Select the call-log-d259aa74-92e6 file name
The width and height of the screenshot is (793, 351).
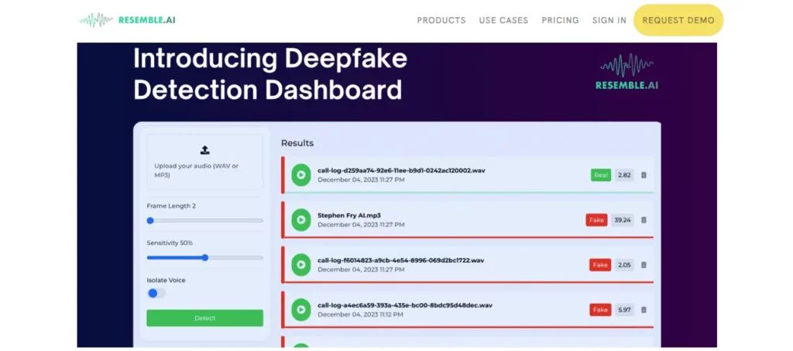(401, 170)
